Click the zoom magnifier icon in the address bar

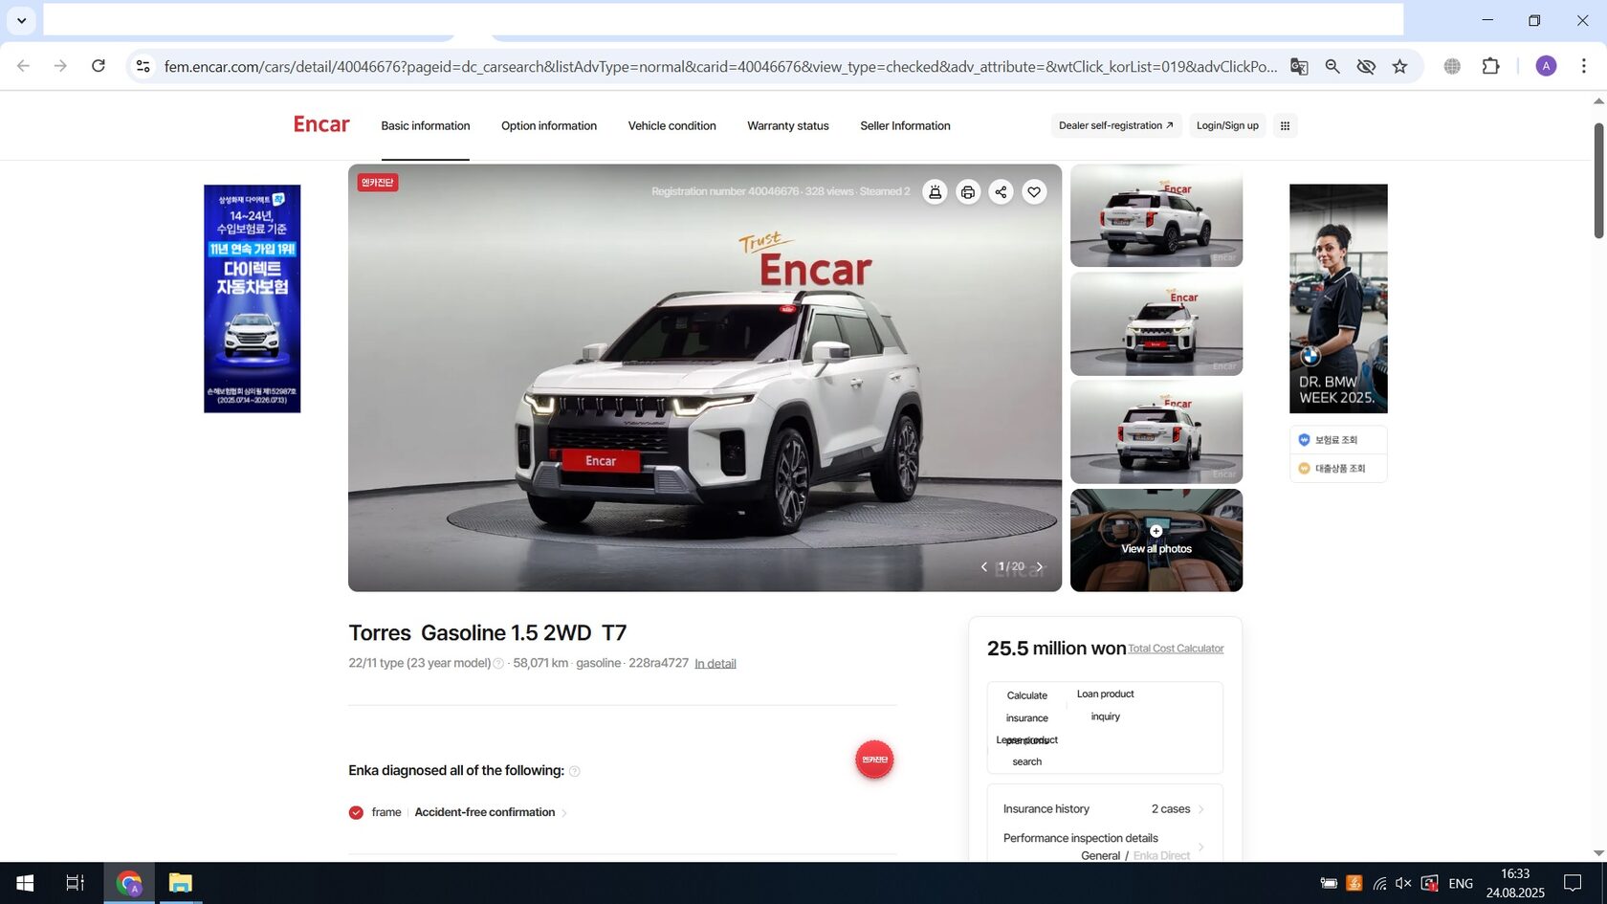1332,66
